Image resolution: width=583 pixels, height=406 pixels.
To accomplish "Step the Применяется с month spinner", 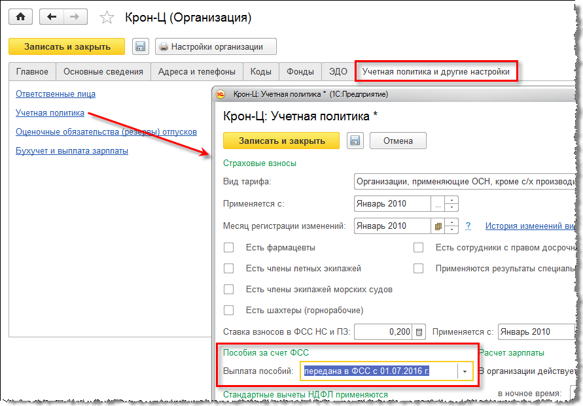I will (451, 204).
